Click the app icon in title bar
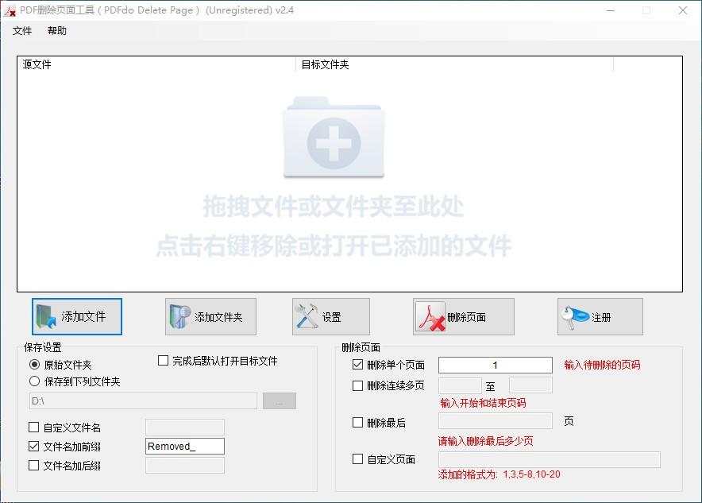 (x=10, y=10)
